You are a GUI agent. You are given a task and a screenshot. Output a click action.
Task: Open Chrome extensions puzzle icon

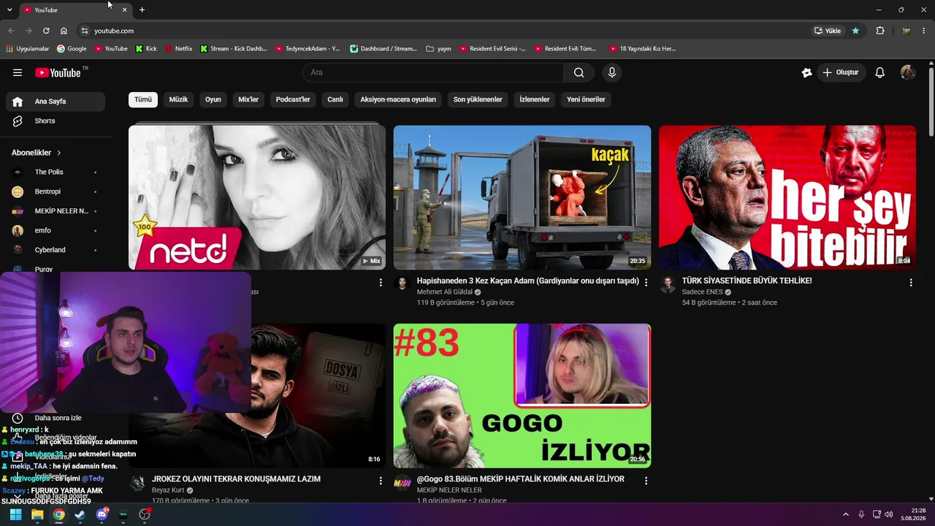pyautogui.click(x=880, y=31)
